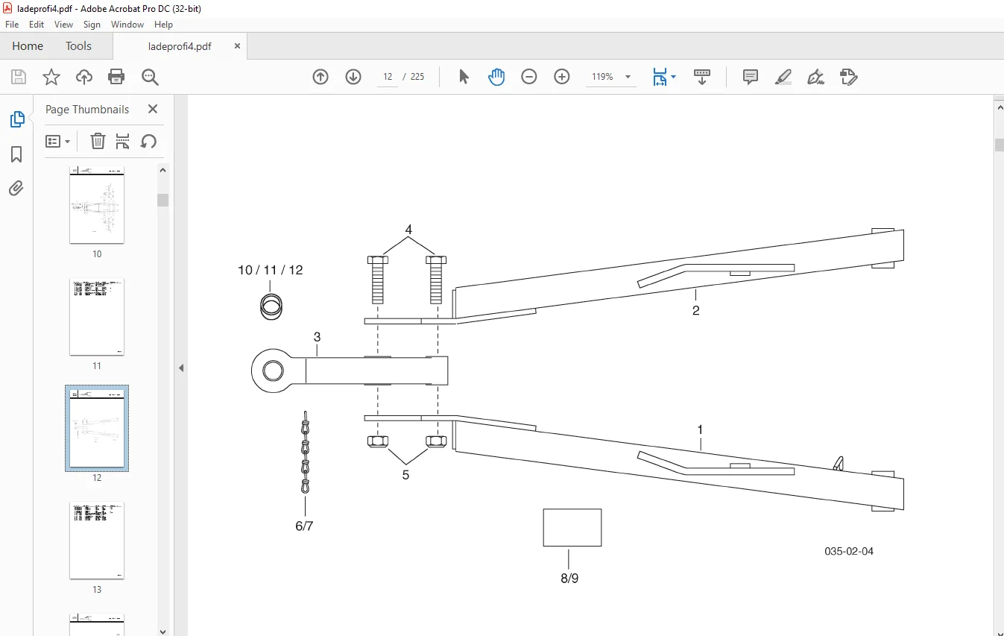This screenshot has width=1004, height=636.
Task: Open the View menu
Action: (x=63, y=25)
